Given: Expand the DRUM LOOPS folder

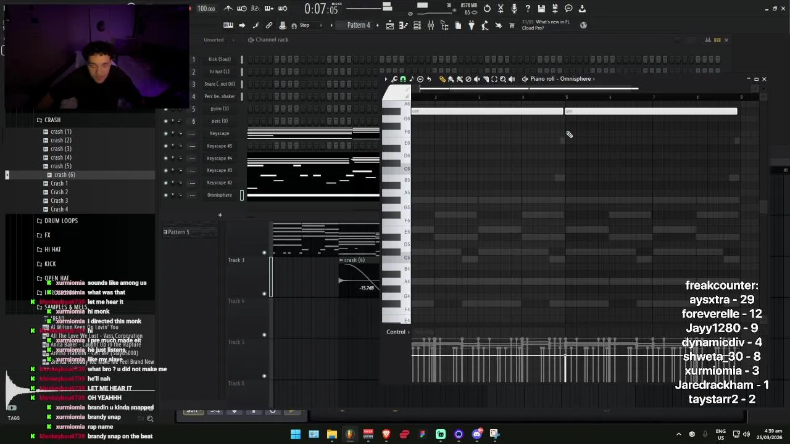Looking at the screenshot, I should pos(60,221).
